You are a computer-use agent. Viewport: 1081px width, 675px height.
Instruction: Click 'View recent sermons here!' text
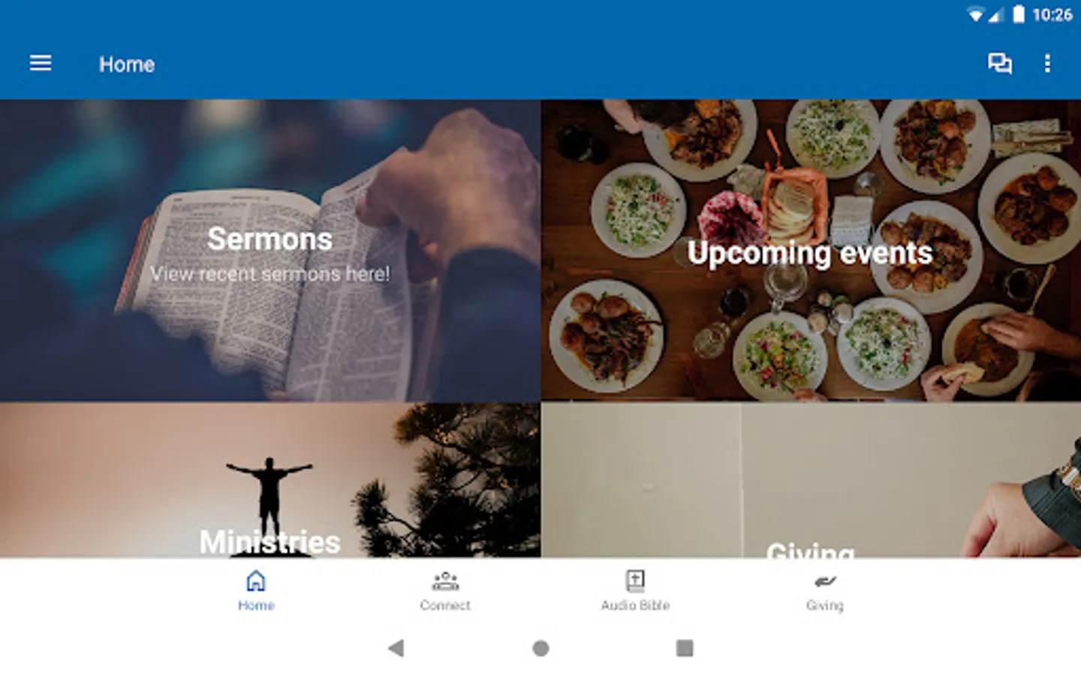click(270, 274)
